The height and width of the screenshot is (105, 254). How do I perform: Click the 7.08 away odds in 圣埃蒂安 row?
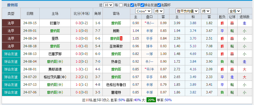coord(209,46)
